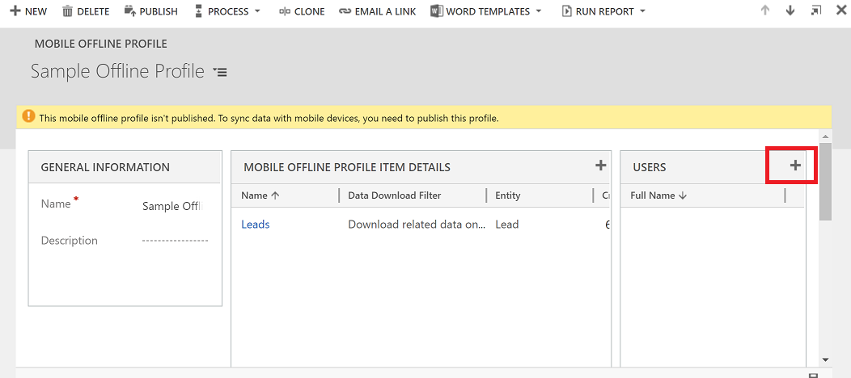Go to previous record up arrow
851x378 pixels.
click(765, 11)
